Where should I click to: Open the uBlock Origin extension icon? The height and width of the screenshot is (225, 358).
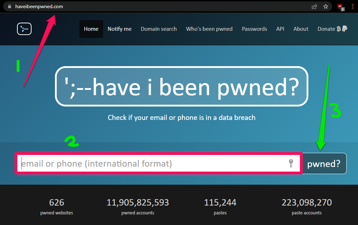tap(341, 7)
